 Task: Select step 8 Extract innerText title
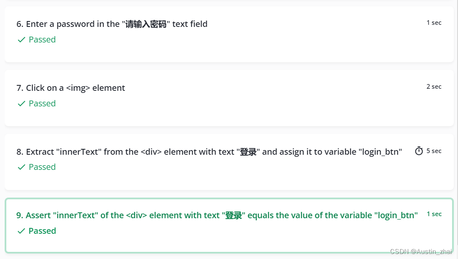209,152
